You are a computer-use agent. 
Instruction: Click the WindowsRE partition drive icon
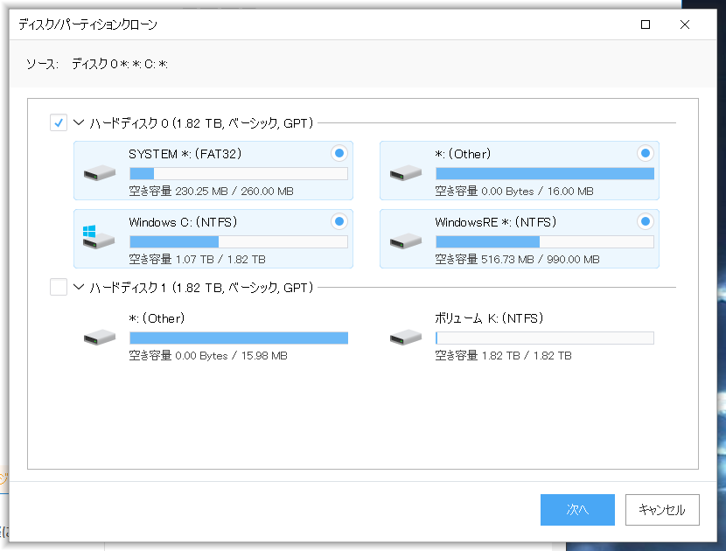406,241
